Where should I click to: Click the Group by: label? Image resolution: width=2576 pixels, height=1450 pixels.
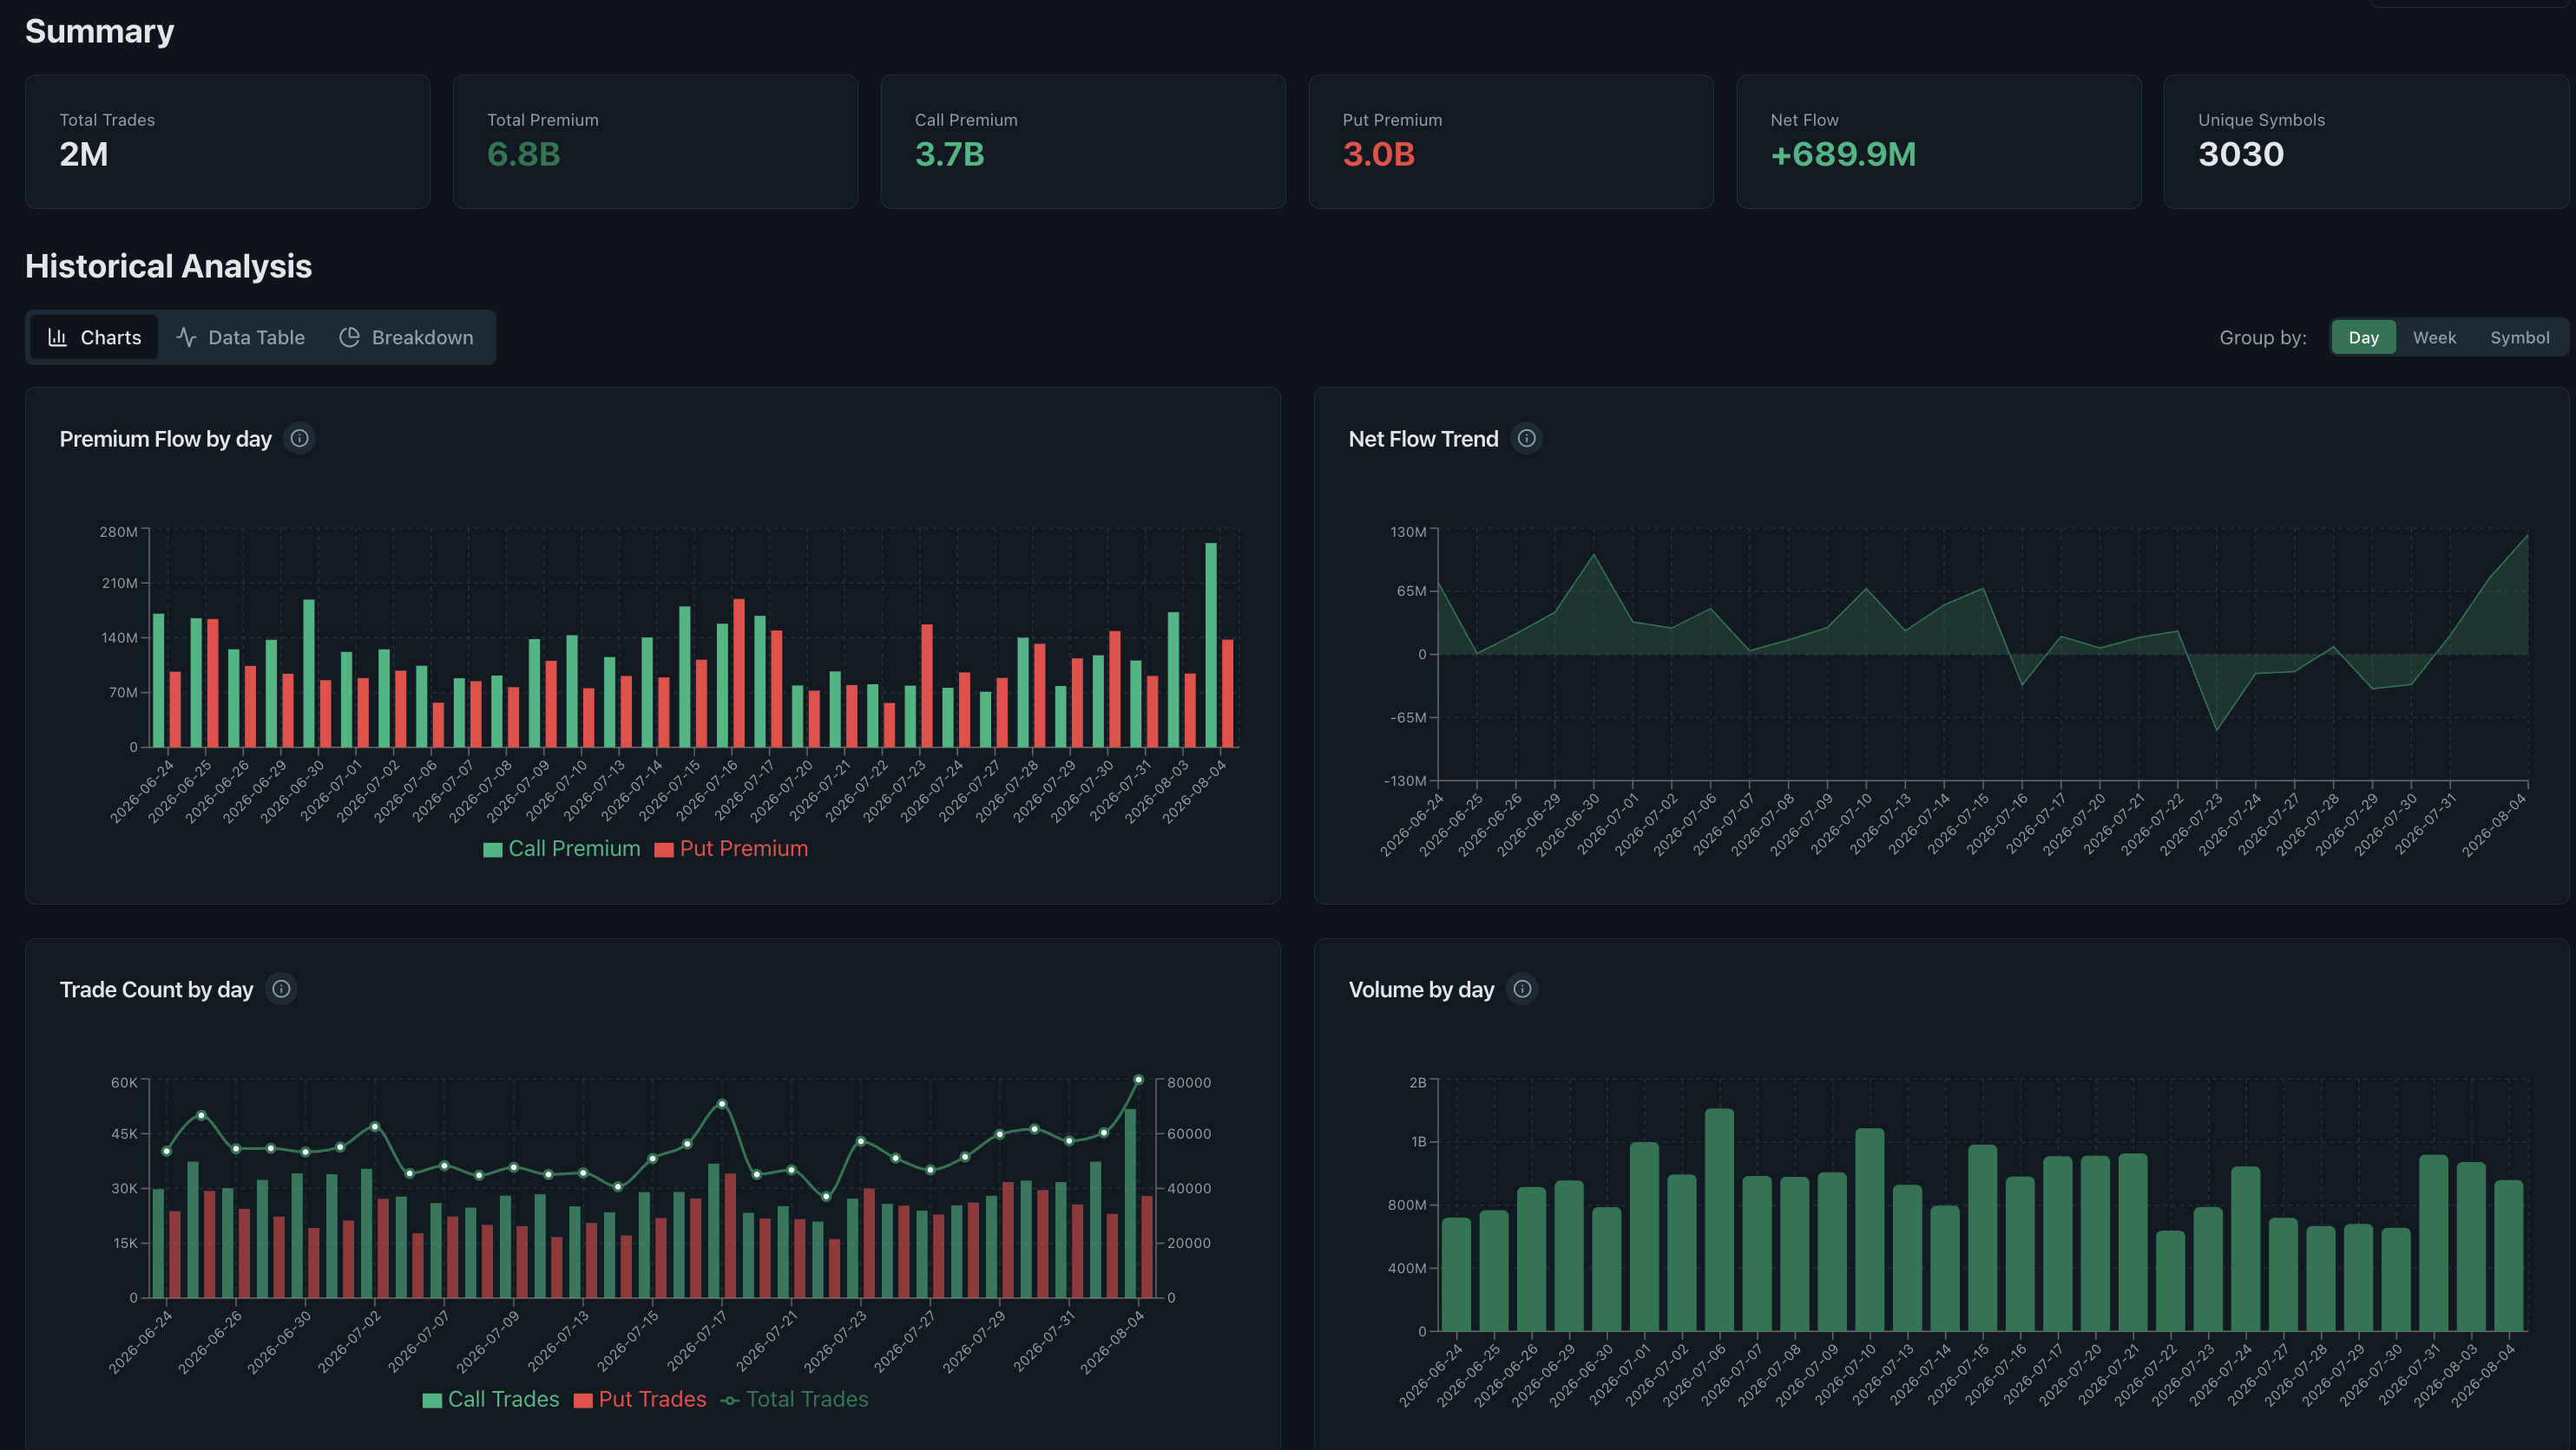(x=2262, y=337)
